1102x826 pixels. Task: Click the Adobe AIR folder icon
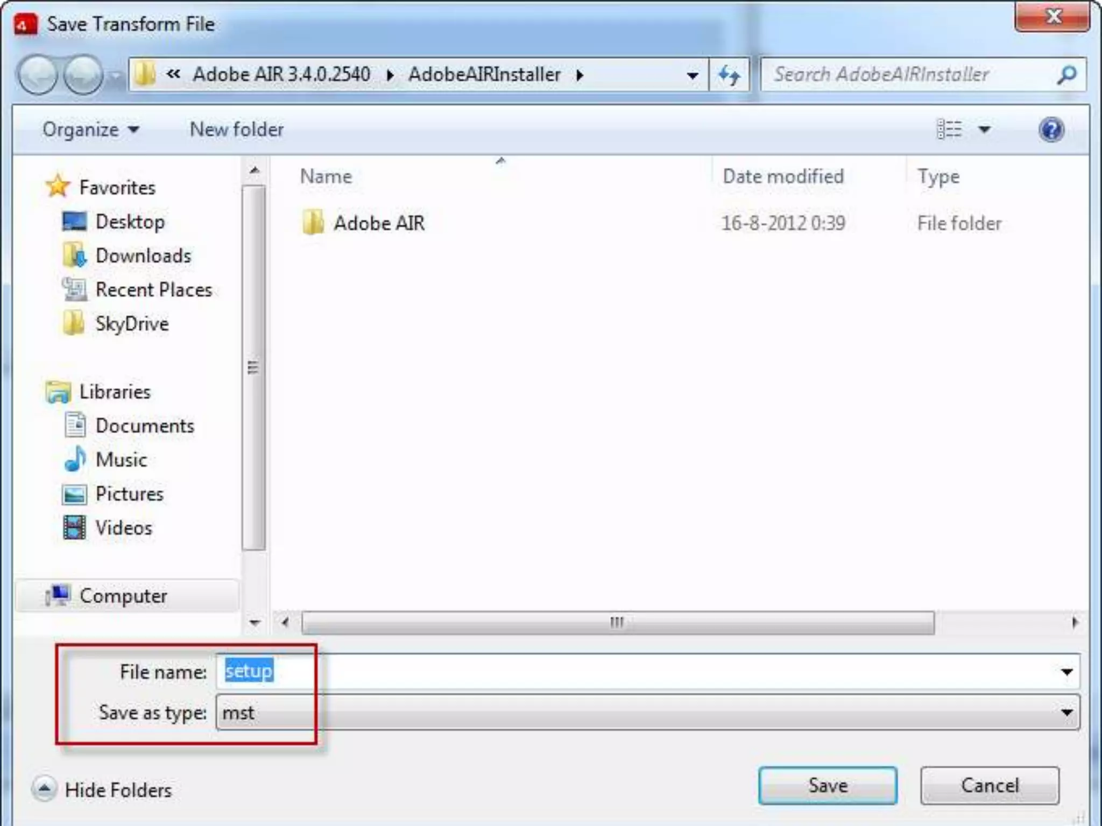pos(313,222)
